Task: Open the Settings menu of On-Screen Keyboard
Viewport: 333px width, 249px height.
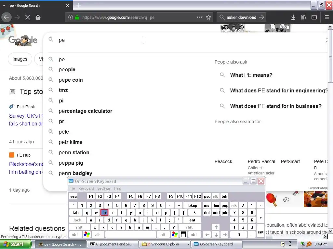Action: tap(104, 188)
